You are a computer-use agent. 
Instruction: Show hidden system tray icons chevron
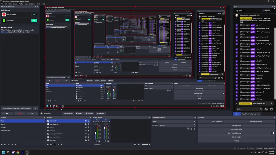click(x=251, y=152)
